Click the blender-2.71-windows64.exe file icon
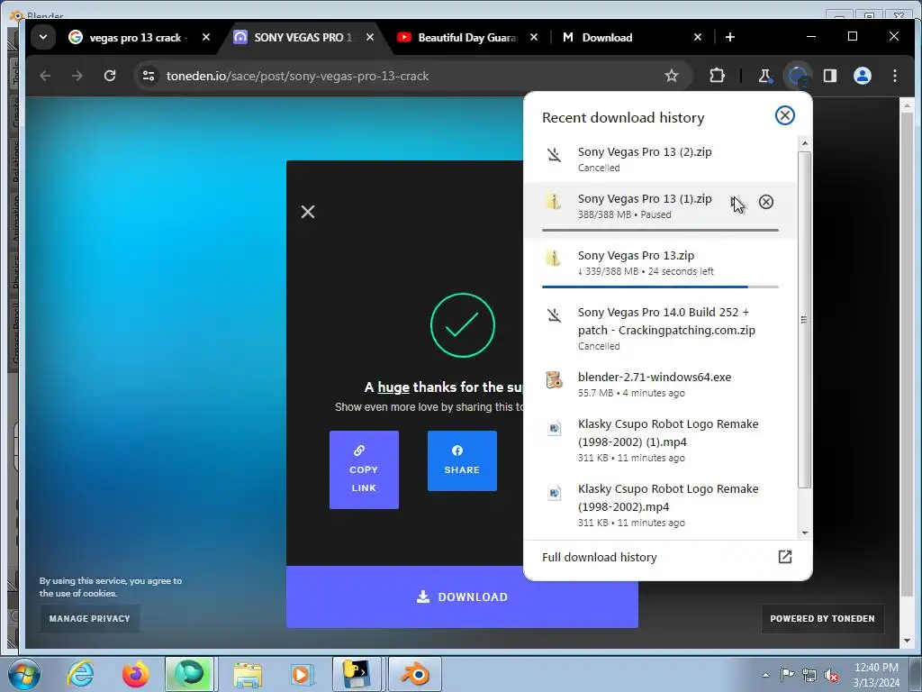 [x=554, y=380]
